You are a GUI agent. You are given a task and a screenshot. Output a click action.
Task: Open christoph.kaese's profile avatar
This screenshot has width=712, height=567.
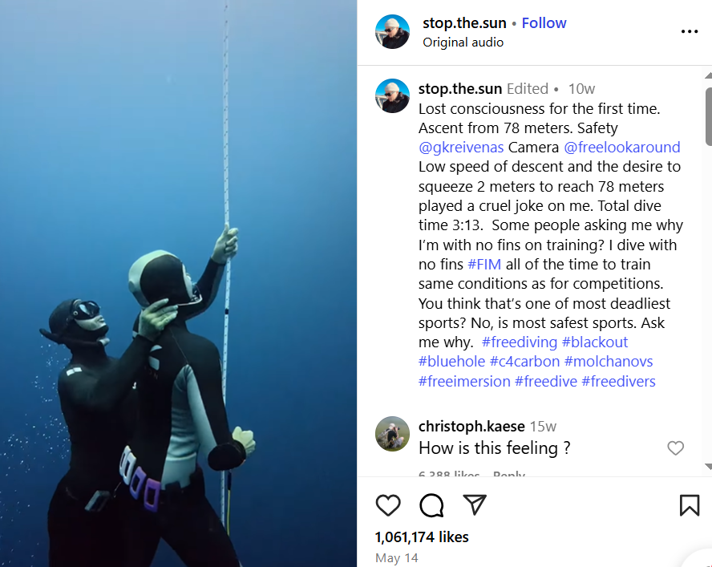[x=393, y=434]
